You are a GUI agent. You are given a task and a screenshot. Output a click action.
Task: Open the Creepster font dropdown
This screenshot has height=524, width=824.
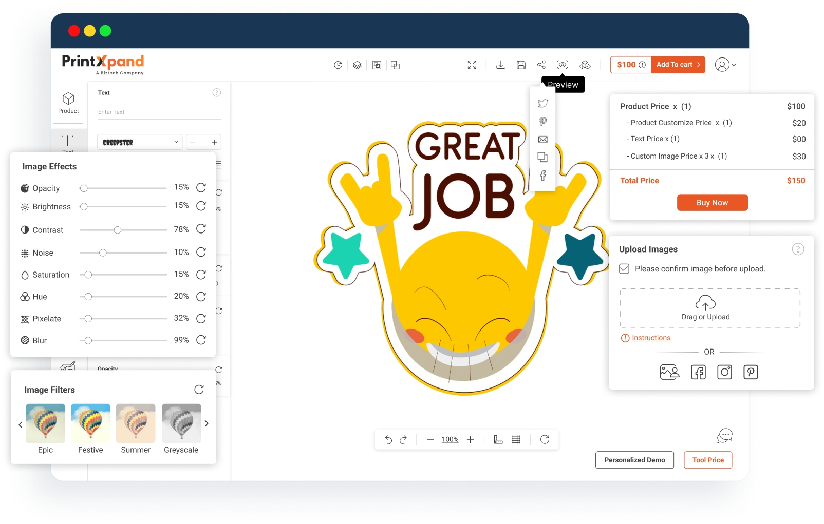click(140, 142)
